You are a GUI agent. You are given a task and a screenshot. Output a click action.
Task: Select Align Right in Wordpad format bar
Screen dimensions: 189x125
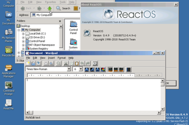121,69
